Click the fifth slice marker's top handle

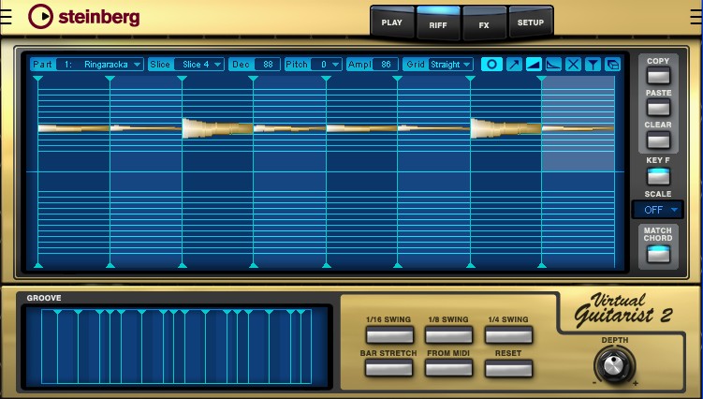pyautogui.click(x=326, y=79)
